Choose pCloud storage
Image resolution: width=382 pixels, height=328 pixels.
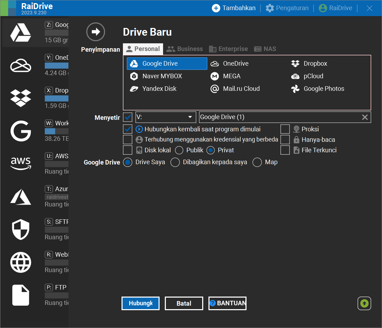pyautogui.click(x=328, y=76)
